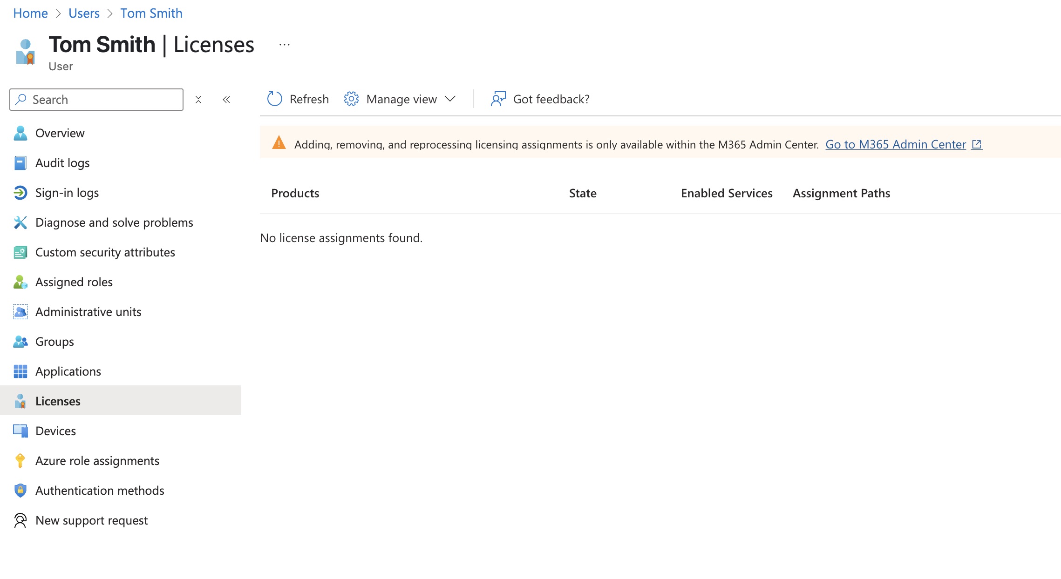This screenshot has height=579, width=1061.
Task: Click Manage view label
Action: [x=401, y=99]
